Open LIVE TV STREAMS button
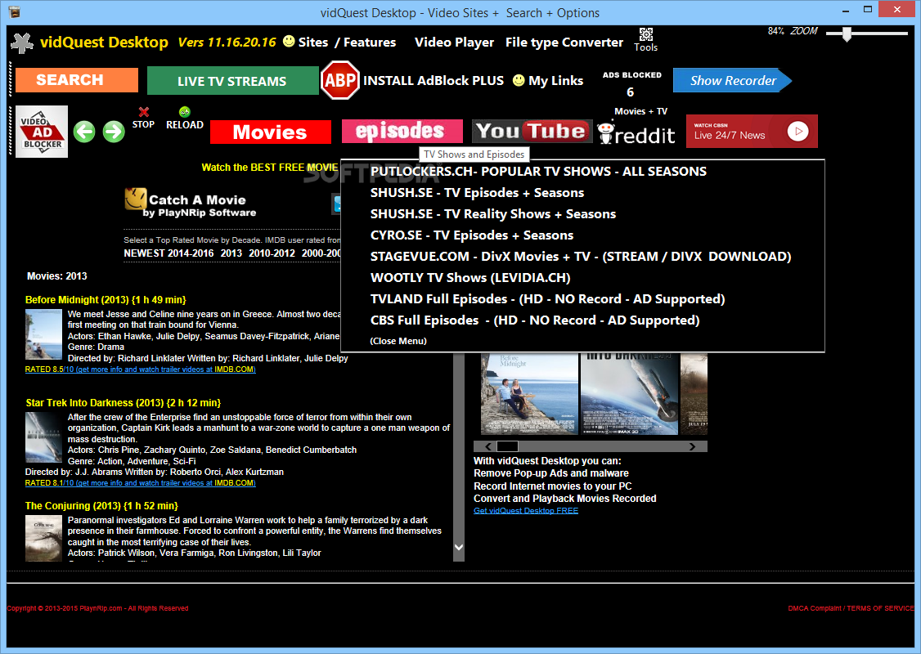 232,80
